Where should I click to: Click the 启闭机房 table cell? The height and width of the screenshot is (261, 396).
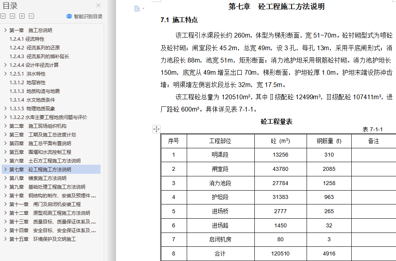click(x=220, y=239)
